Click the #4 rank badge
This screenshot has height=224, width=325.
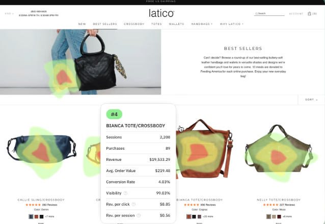click(114, 114)
